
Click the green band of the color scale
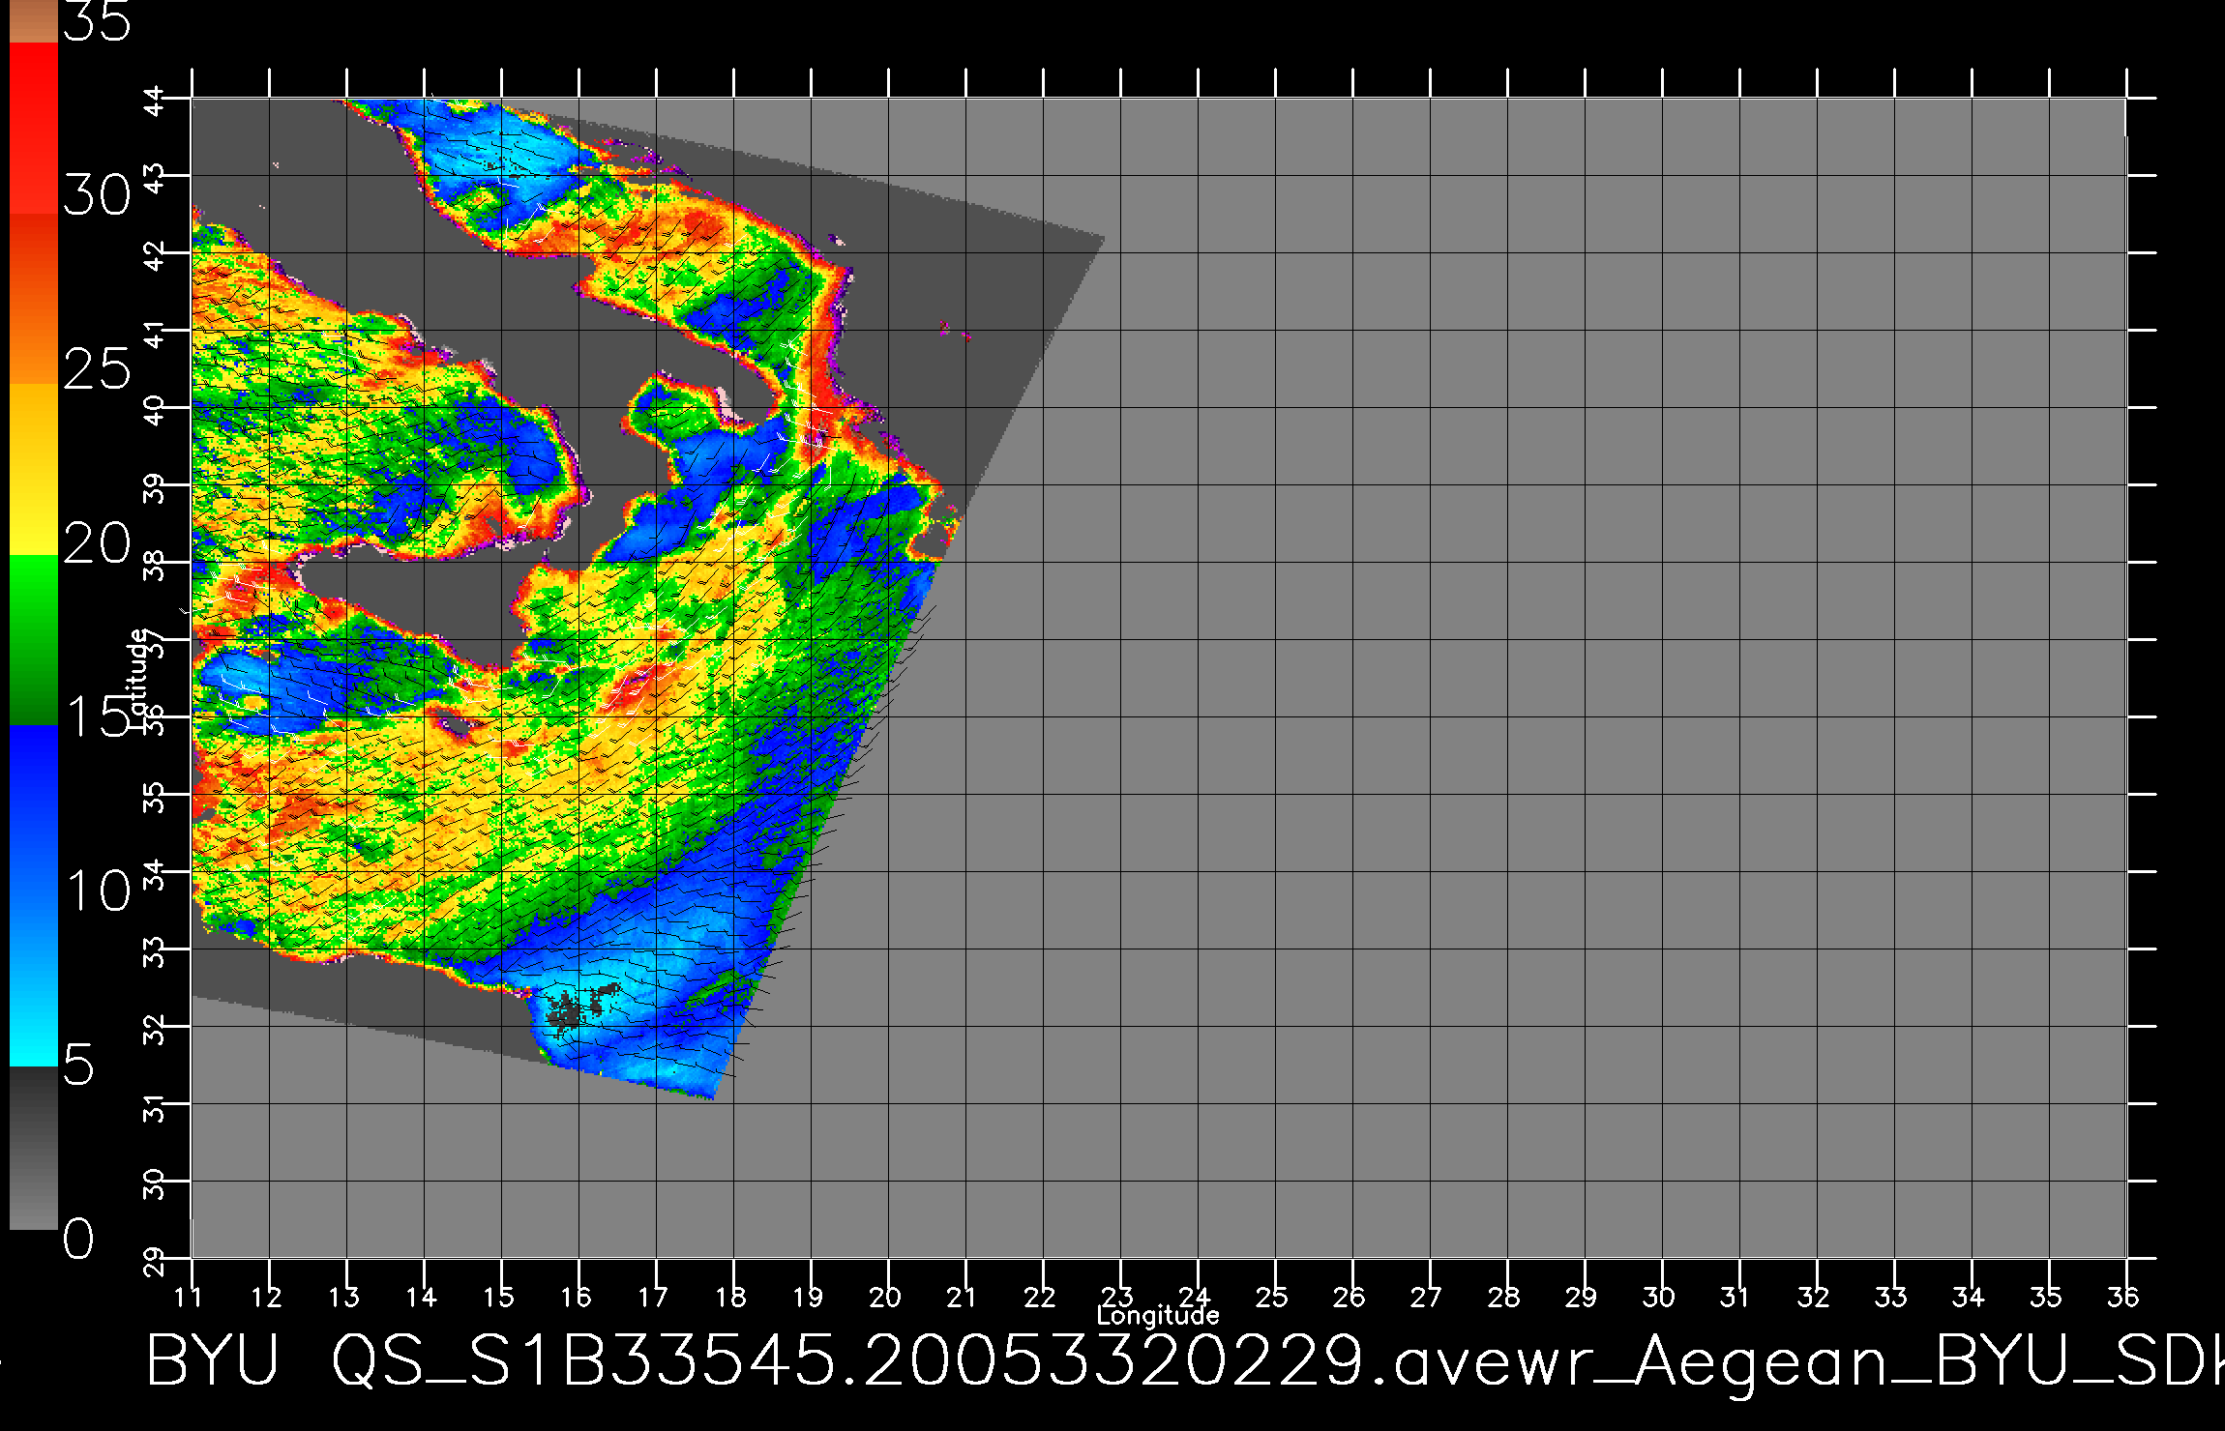pyautogui.click(x=34, y=639)
